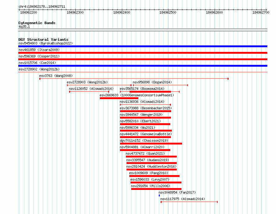Open dgv7011n152 (Chaisson2019) variant label
The width and height of the screenshot is (276, 214).
[144, 141]
